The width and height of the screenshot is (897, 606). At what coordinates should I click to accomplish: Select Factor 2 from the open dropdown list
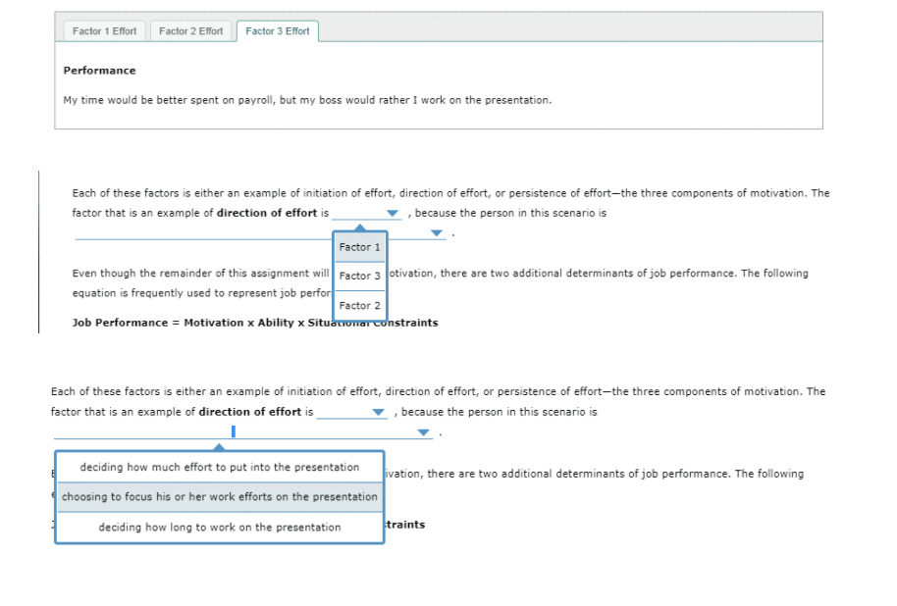click(358, 305)
